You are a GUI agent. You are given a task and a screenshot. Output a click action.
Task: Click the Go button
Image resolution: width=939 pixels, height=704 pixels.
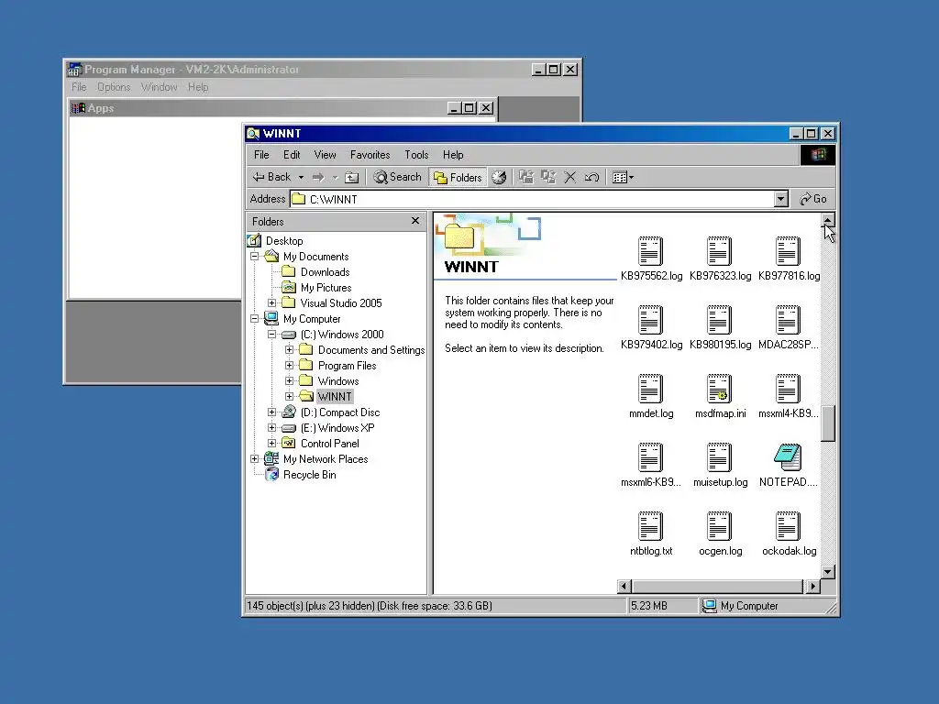[x=812, y=199]
